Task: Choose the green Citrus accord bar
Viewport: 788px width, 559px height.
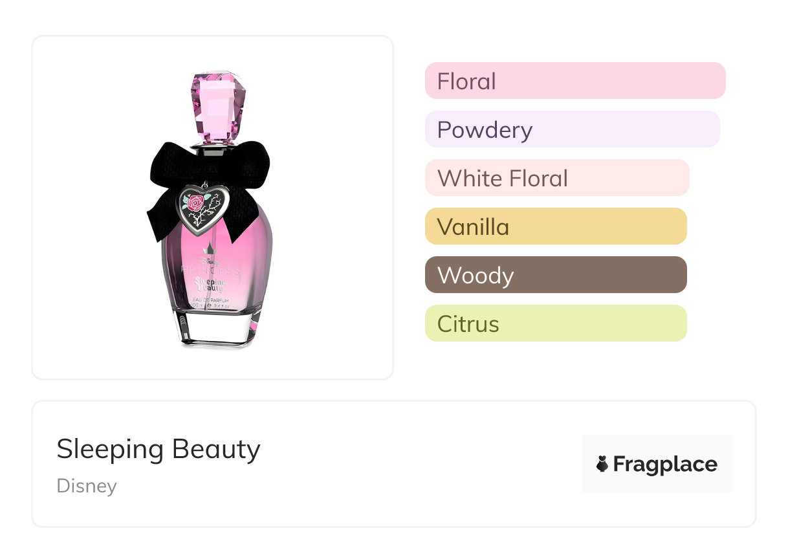Action: (x=555, y=323)
